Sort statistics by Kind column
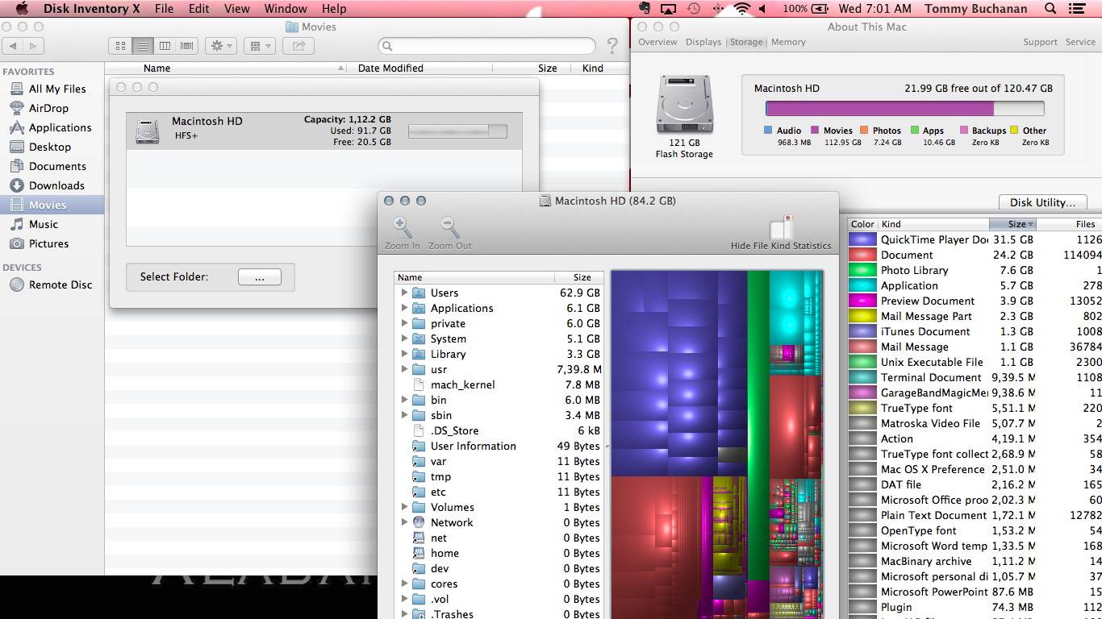 (x=933, y=224)
